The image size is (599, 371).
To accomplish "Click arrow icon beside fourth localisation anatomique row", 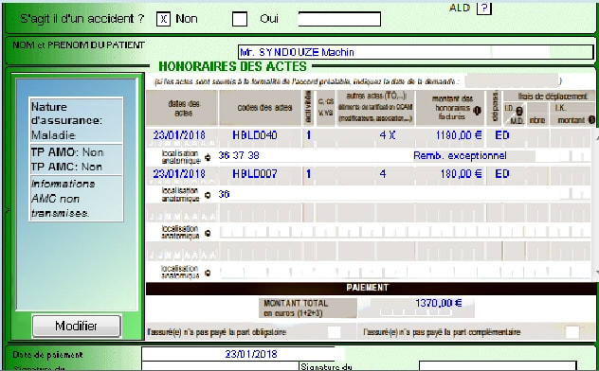I will coord(208,273).
